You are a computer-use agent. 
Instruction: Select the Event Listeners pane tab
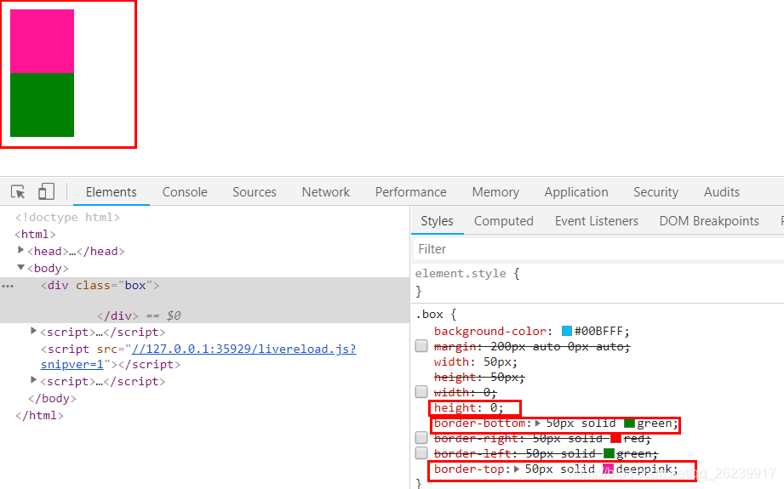pos(597,221)
